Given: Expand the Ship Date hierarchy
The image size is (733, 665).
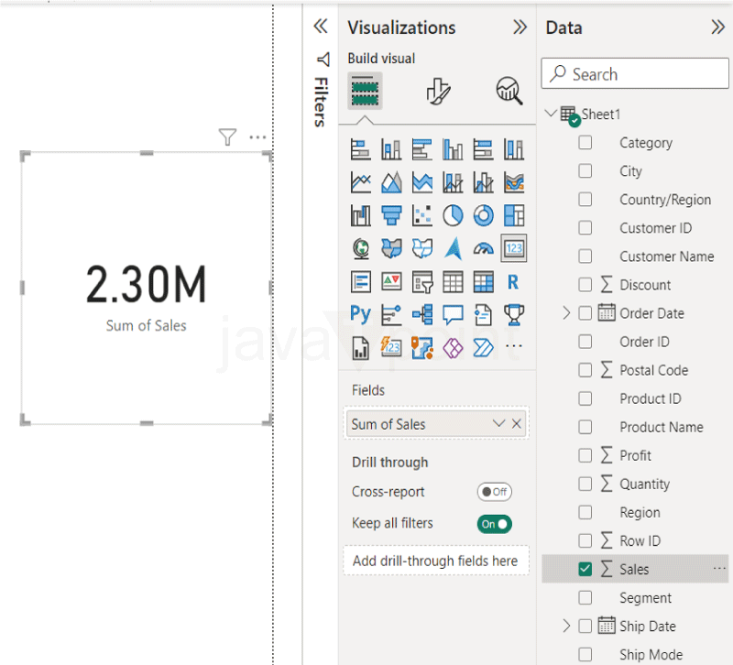Looking at the screenshot, I should [x=566, y=626].
